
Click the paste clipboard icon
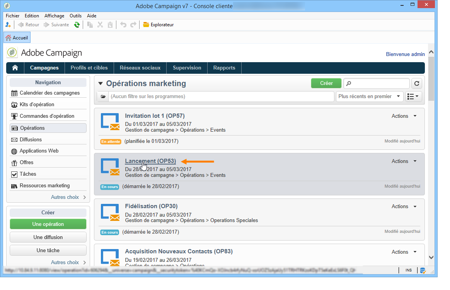coord(110,25)
